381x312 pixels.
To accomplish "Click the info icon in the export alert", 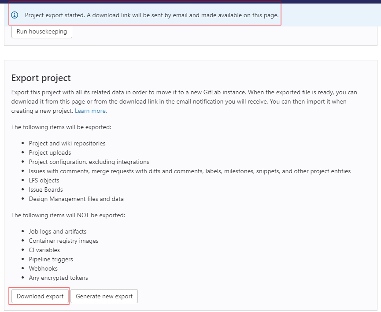I will coord(15,15).
